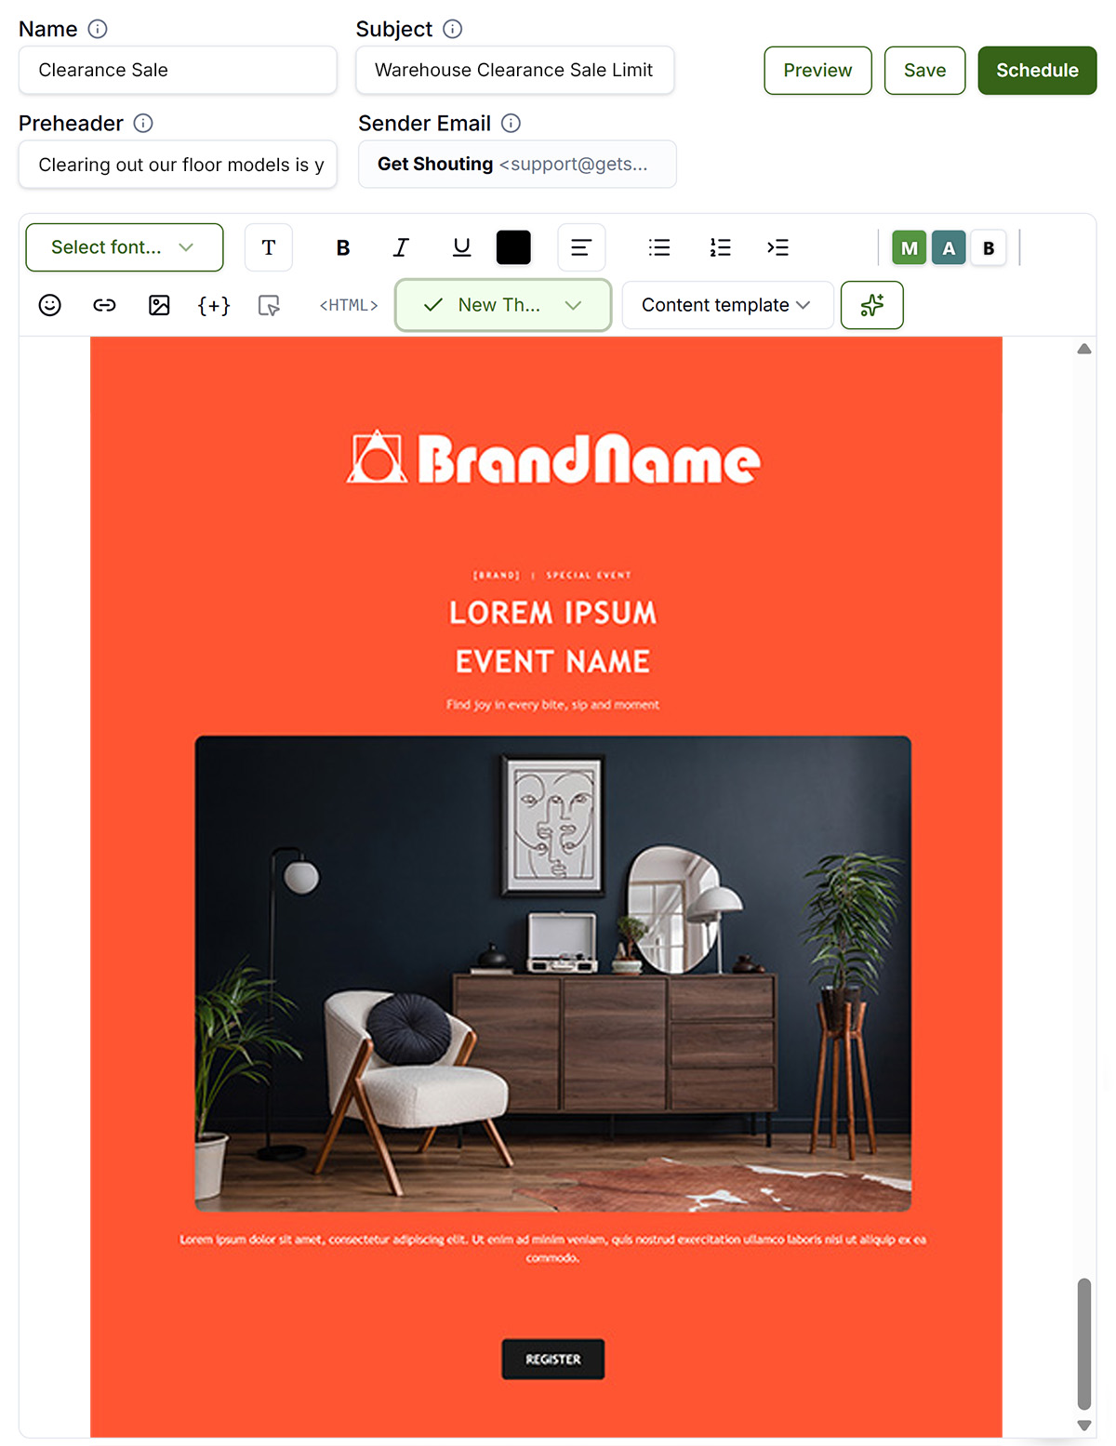
Task: Click the 'Find joy in every bite' tagline
Action: click(553, 705)
